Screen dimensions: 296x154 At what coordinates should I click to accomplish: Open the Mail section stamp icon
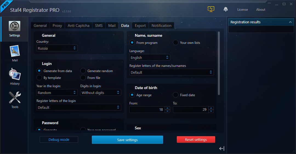click(x=15, y=51)
